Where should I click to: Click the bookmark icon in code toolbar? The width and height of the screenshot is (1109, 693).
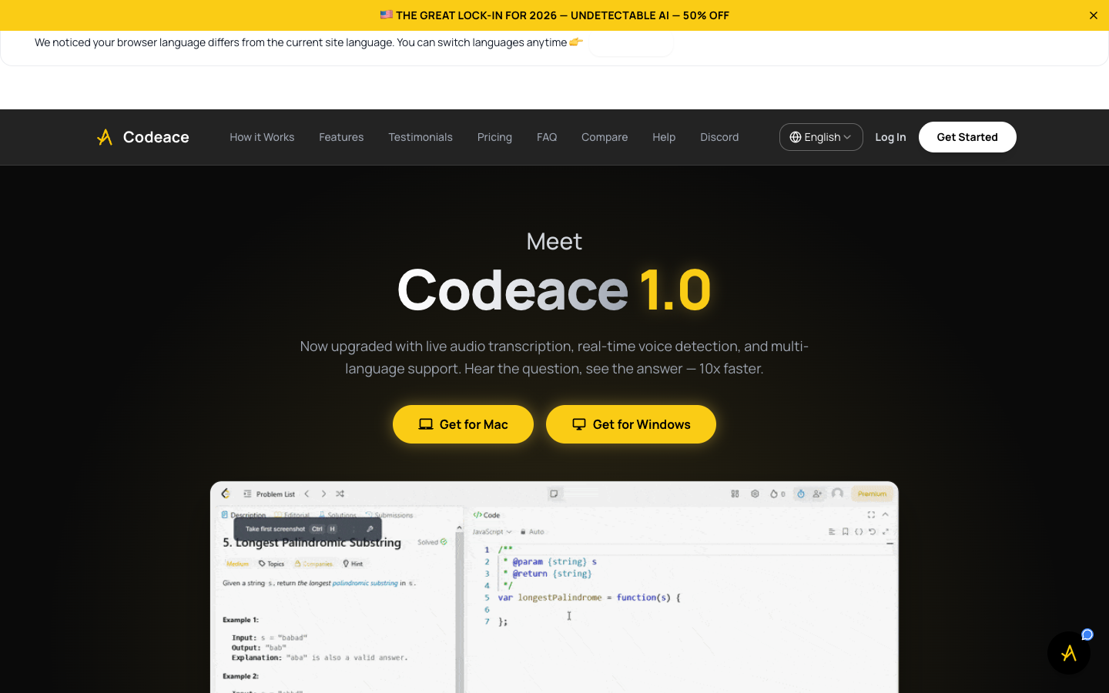click(x=846, y=531)
